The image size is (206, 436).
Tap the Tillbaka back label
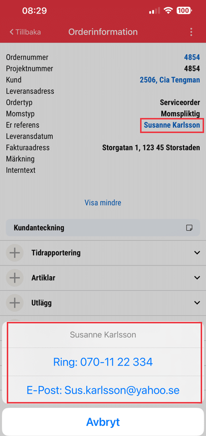click(x=28, y=32)
